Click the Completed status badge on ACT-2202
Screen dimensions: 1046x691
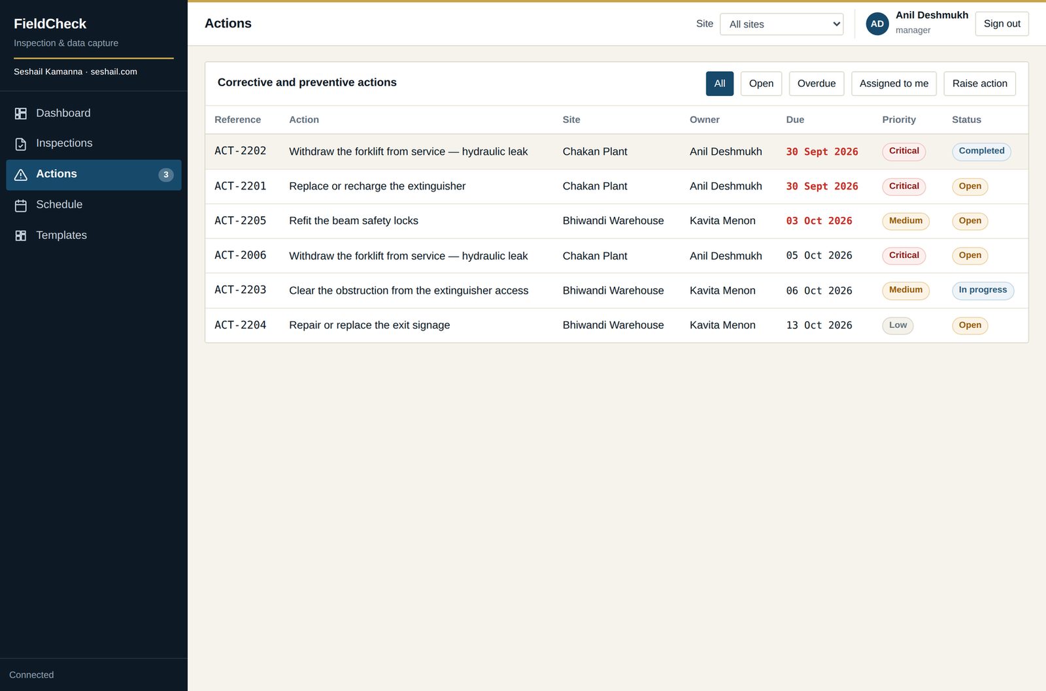pos(981,152)
